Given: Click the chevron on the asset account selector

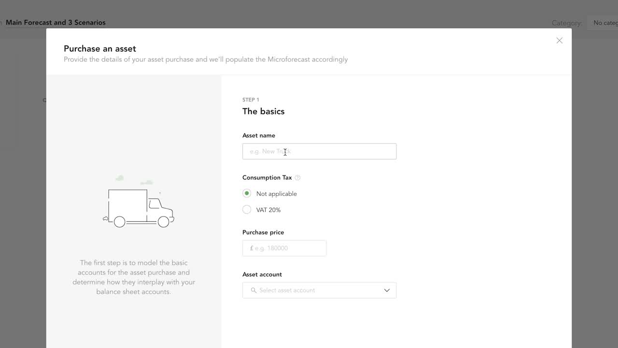Looking at the screenshot, I should (387, 290).
